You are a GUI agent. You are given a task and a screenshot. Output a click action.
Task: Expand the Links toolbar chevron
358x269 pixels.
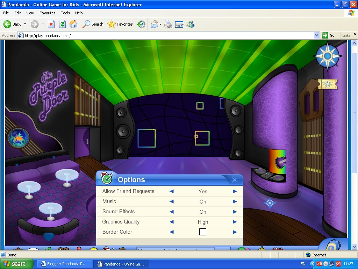355,34
